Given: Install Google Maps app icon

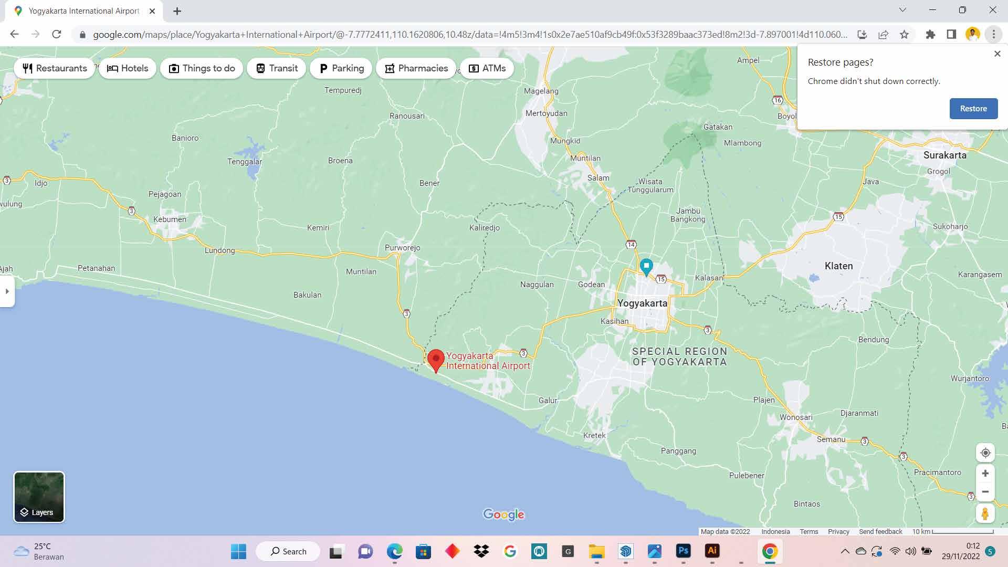Looking at the screenshot, I should [x=862, y=35].
